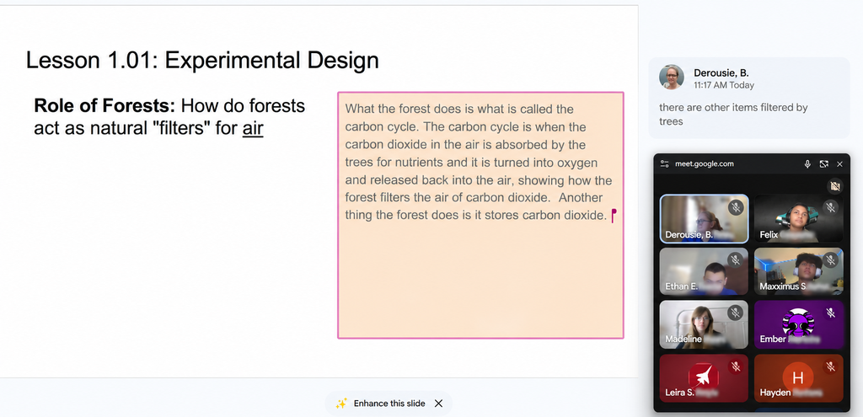Click Leira S. jet plane avatar

(704, 377)
